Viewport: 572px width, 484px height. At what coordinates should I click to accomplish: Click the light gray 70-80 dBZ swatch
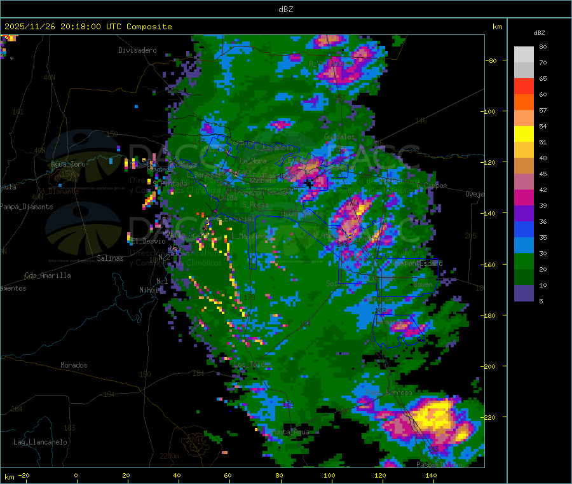point(524,55)
